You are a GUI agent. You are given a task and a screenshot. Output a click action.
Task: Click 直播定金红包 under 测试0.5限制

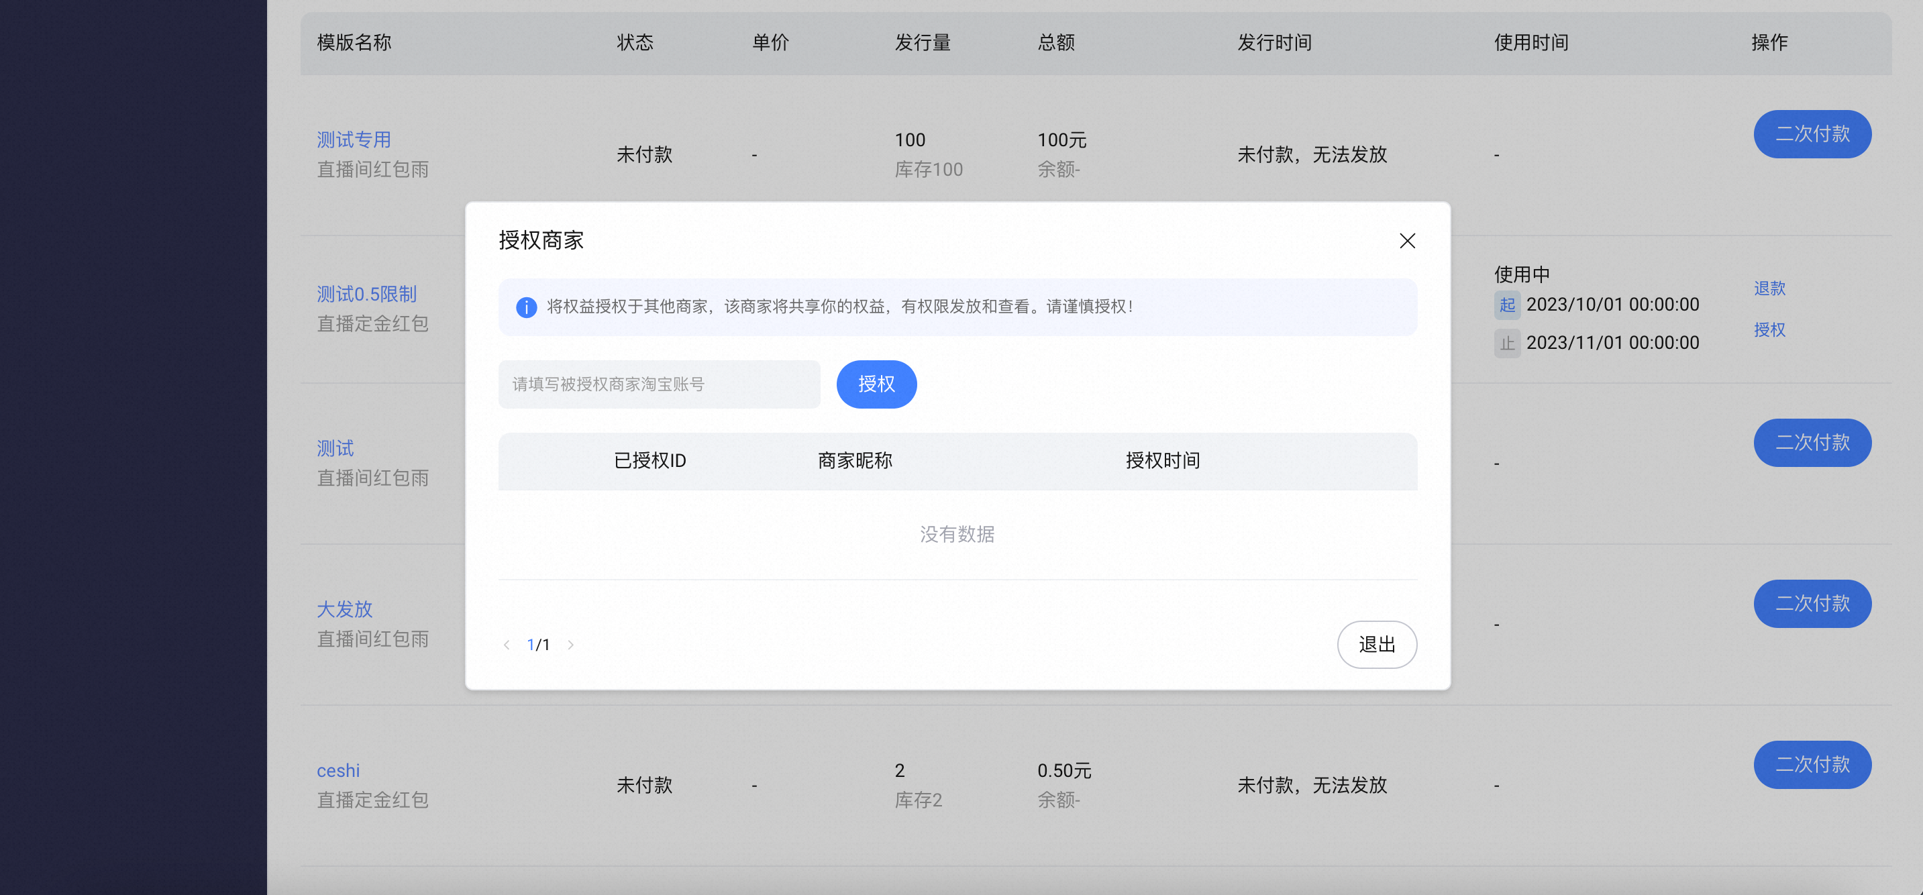click(x=372, y=324)
